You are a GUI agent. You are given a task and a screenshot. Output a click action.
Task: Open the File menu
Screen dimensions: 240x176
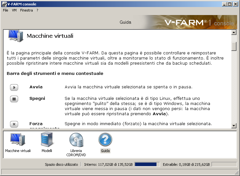pos(5,10)
